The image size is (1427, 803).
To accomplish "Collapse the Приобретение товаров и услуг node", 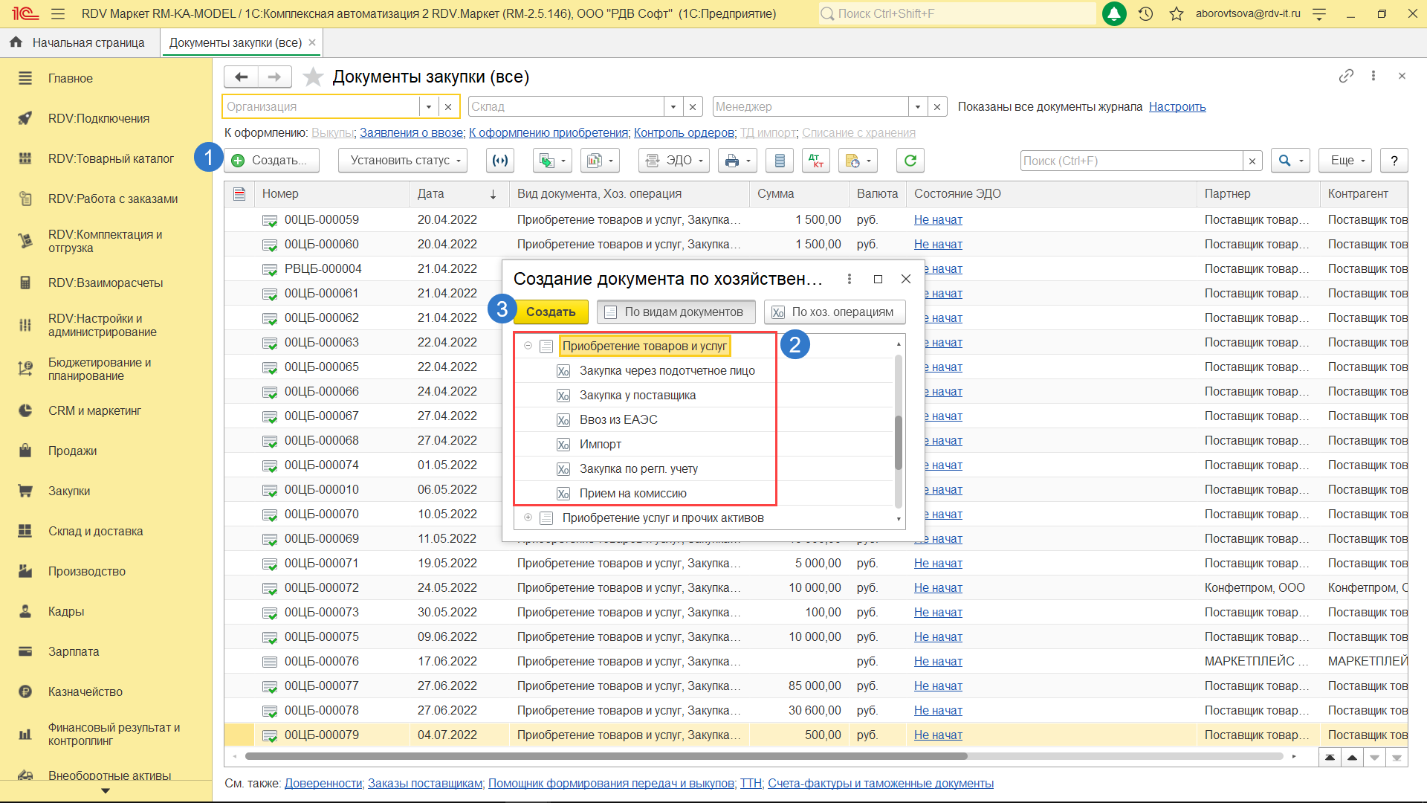I will click(x=528, y=346).
